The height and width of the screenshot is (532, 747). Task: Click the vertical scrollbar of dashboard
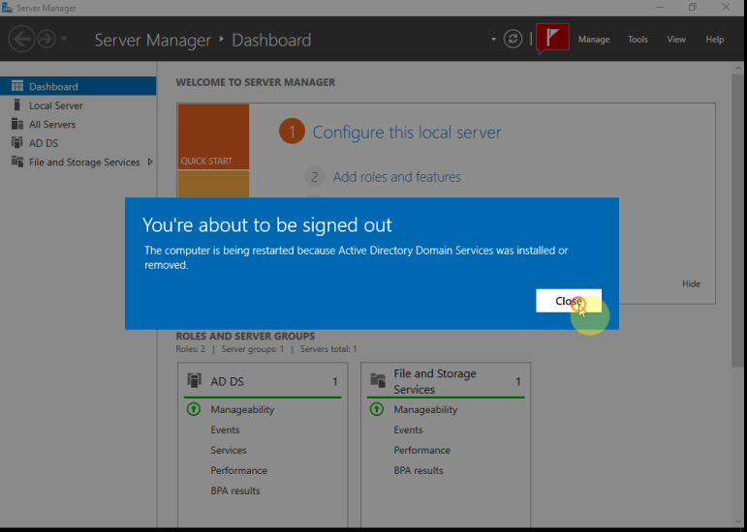[738, 221]
